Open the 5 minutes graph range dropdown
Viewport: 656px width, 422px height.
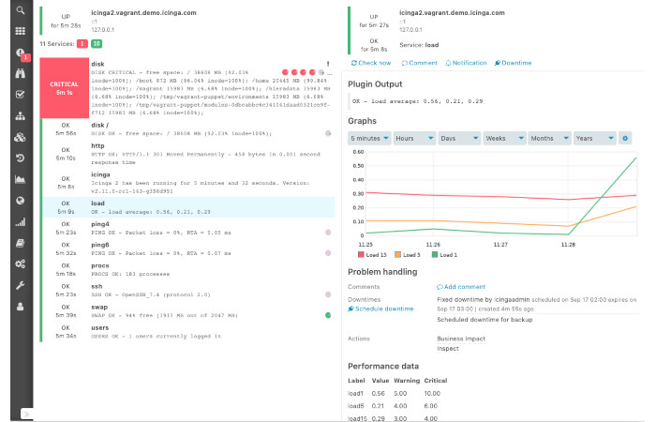tap(369, 138)
